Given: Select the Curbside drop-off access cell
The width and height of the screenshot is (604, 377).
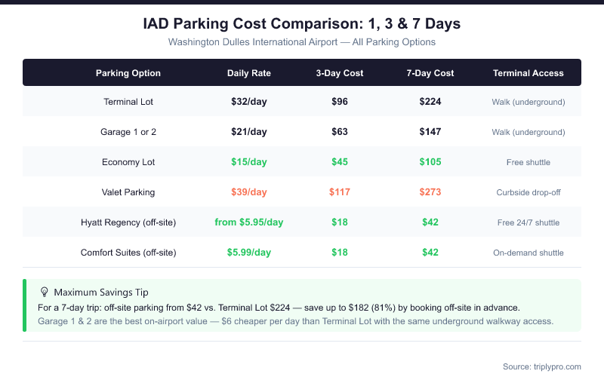Looking at the screenshot, I should pyautogui.click(x=528, y=192).
